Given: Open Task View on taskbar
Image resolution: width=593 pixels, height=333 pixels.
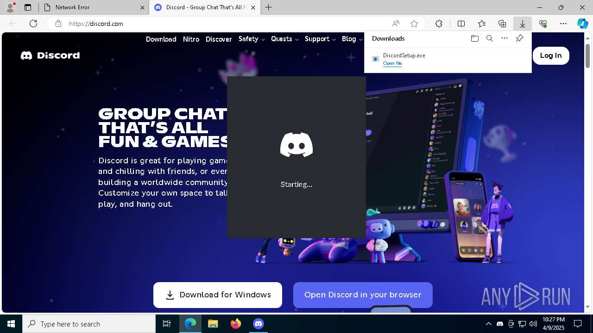Looking at the screenshot, I should click(167, 324).
